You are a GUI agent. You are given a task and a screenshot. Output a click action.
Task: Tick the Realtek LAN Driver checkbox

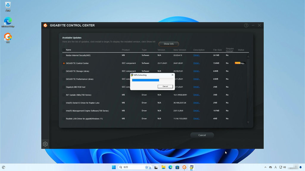(x=64, y=119)
